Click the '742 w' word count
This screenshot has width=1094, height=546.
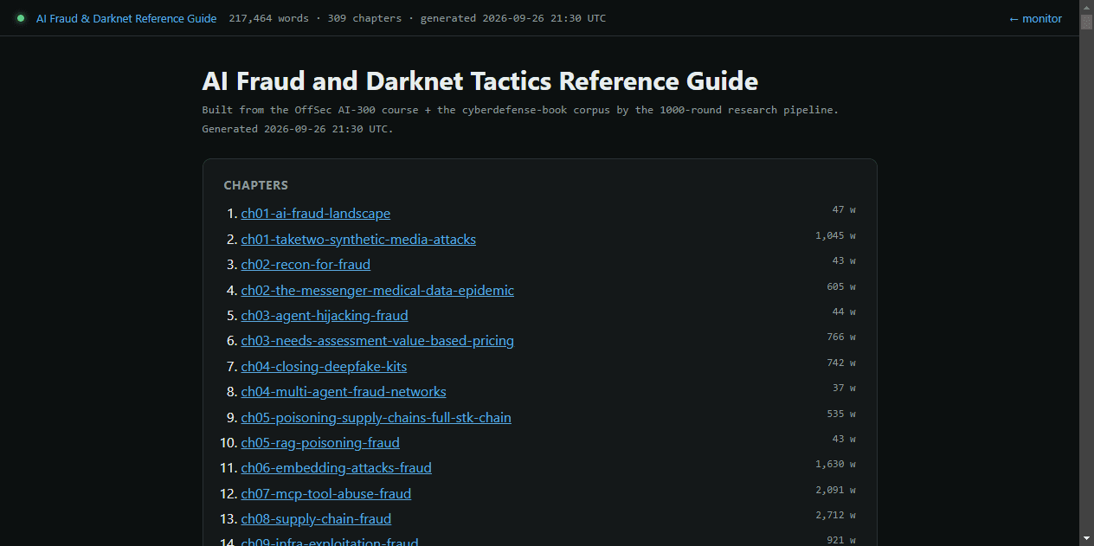point(841,363)
